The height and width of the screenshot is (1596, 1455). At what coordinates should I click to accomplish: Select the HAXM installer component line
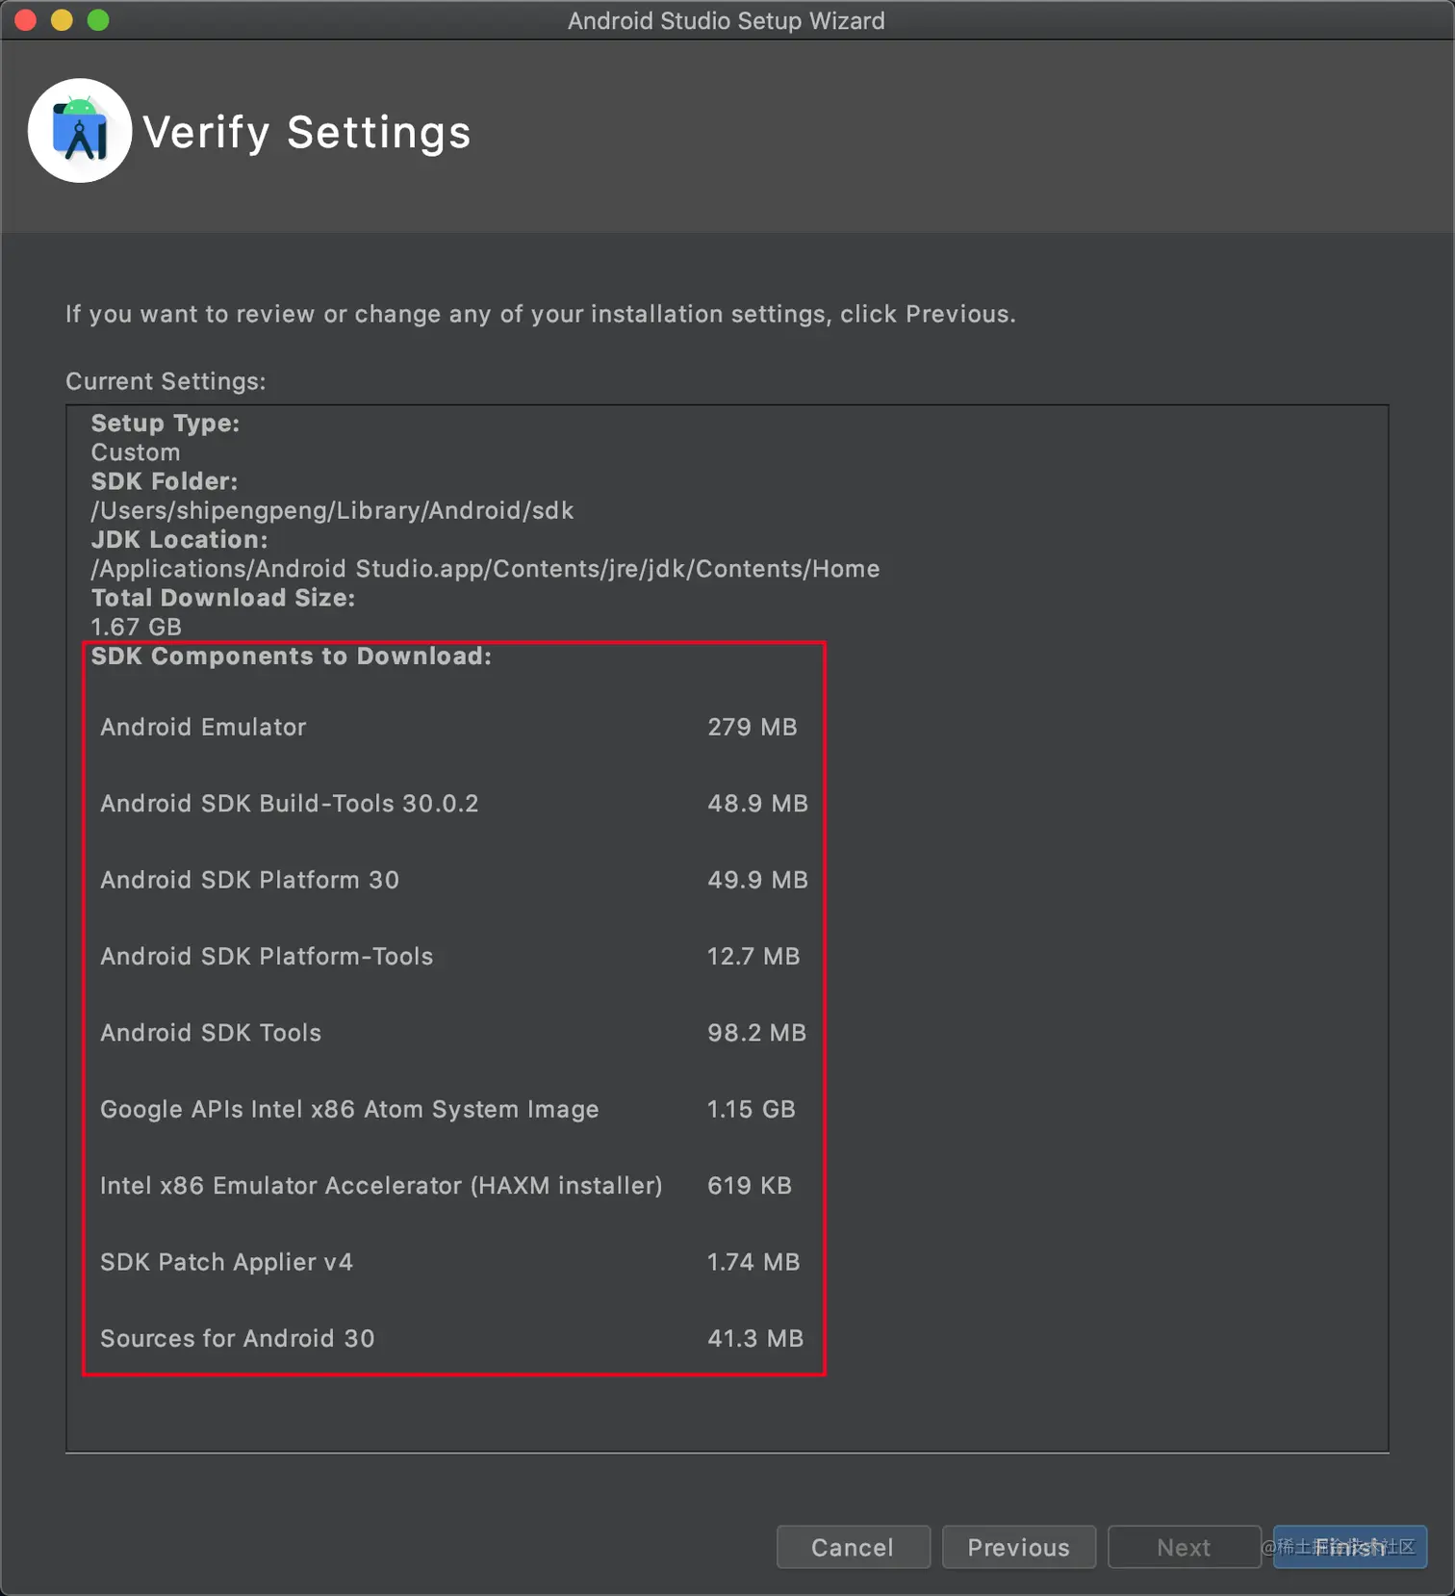click(381, 1186)
